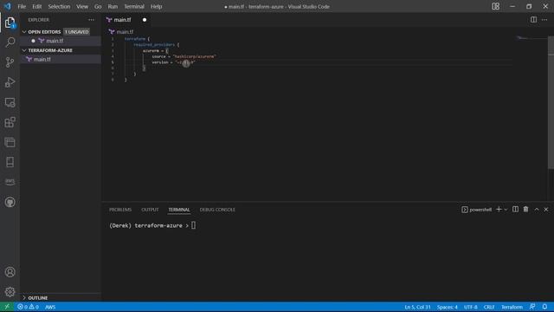Click 'Ln 5, Col 31' in status bar
Screen dimensions: 554x312
pos(417,307)
